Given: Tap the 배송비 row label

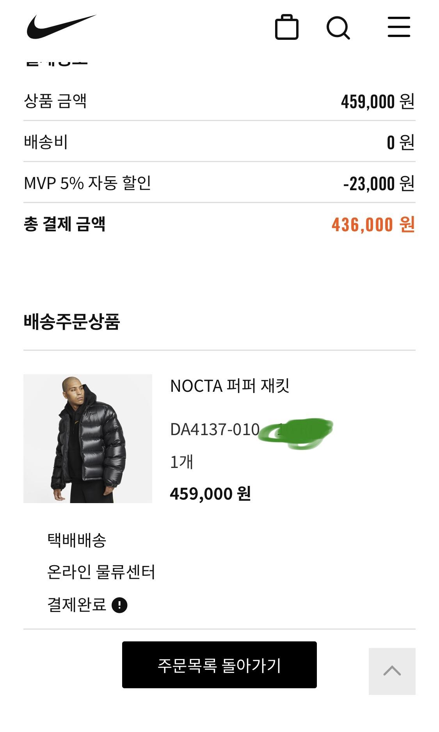Looking at the screenshot, I should [46, 142].
